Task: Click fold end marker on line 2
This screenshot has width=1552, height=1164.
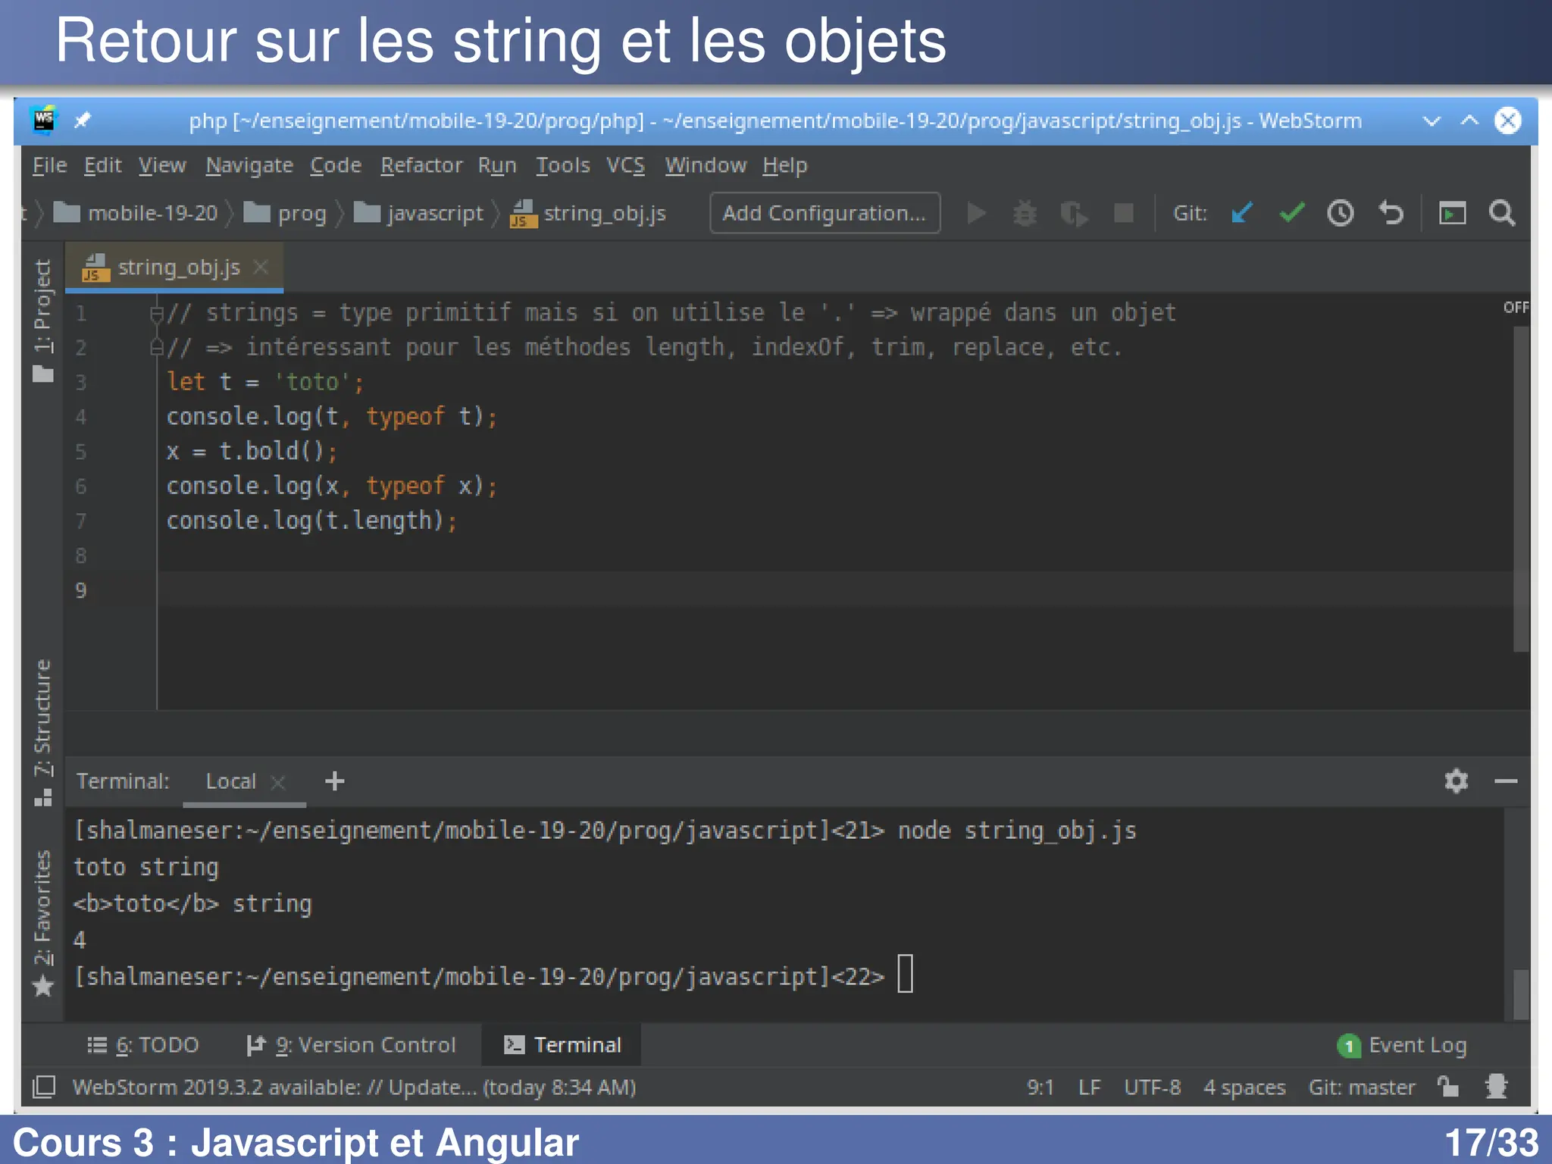Action: [156, 348]
